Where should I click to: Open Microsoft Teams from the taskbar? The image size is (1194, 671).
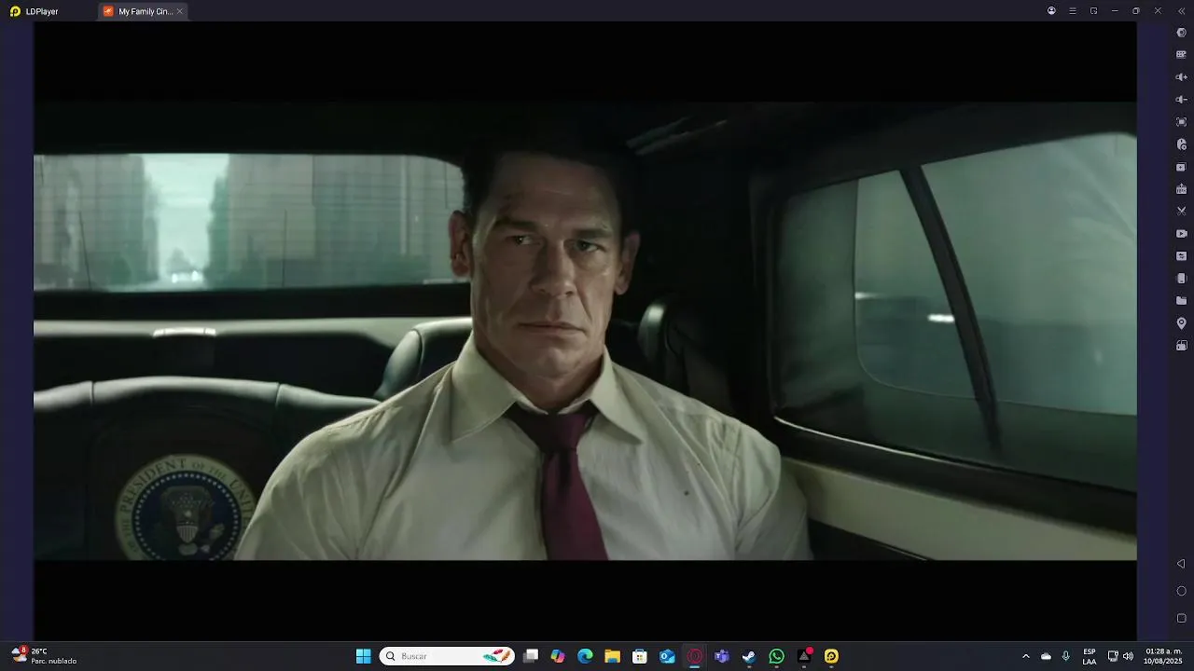721,656
